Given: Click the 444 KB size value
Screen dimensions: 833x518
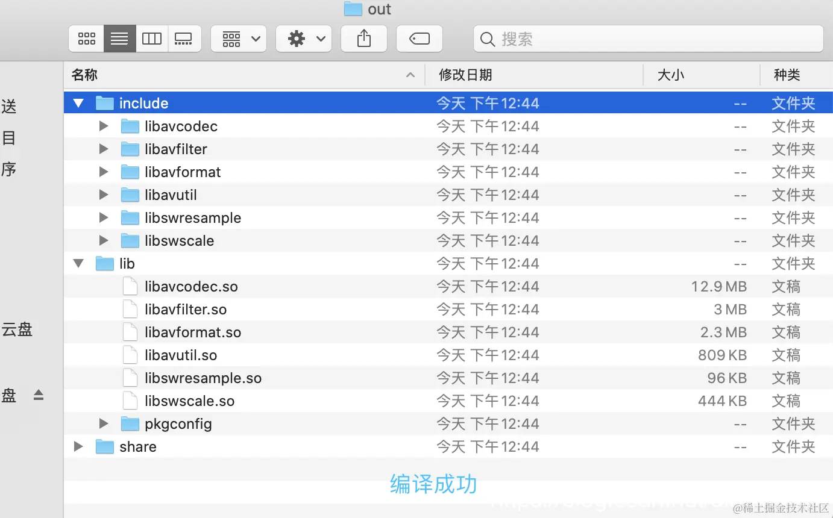Looking at the screenshot, I should [x=723, y=401].
